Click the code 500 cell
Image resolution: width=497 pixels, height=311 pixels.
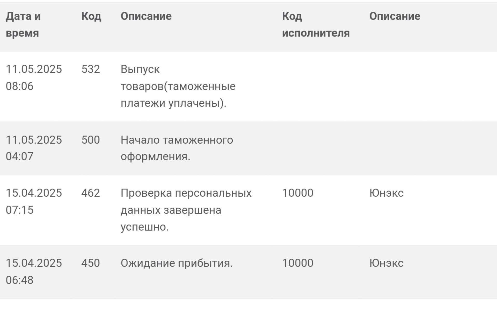[91, 140]
